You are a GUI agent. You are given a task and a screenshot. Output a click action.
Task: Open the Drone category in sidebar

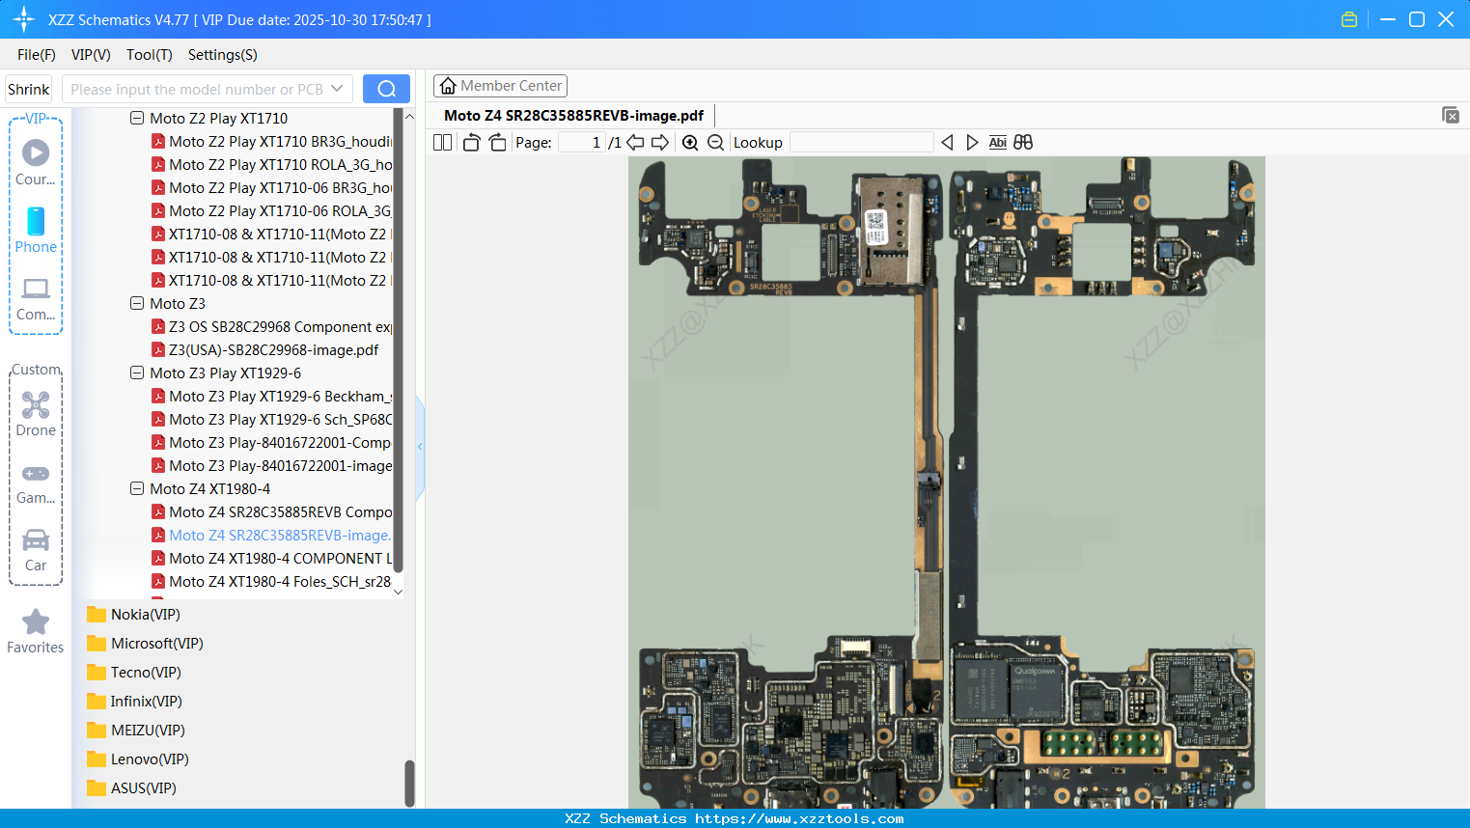pyautogui.click(x=36, y=414)
